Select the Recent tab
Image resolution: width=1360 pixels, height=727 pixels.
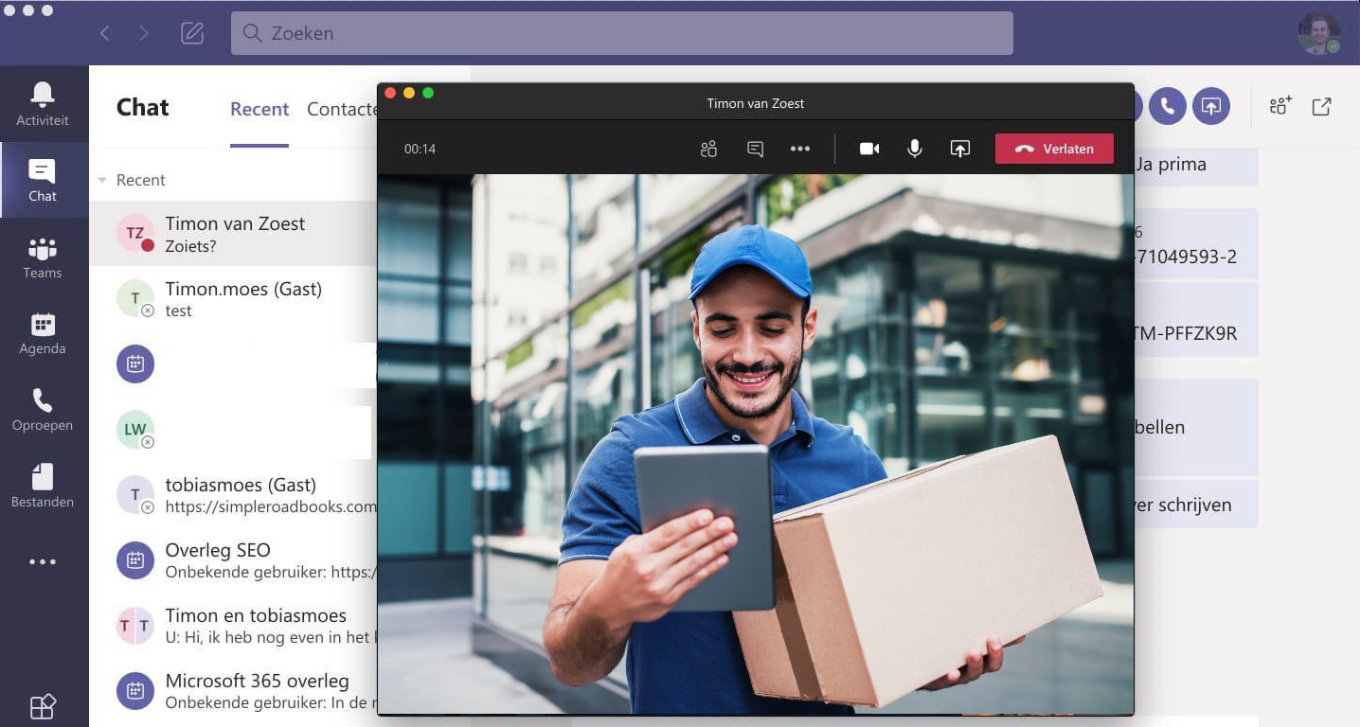tap(259, 108)
